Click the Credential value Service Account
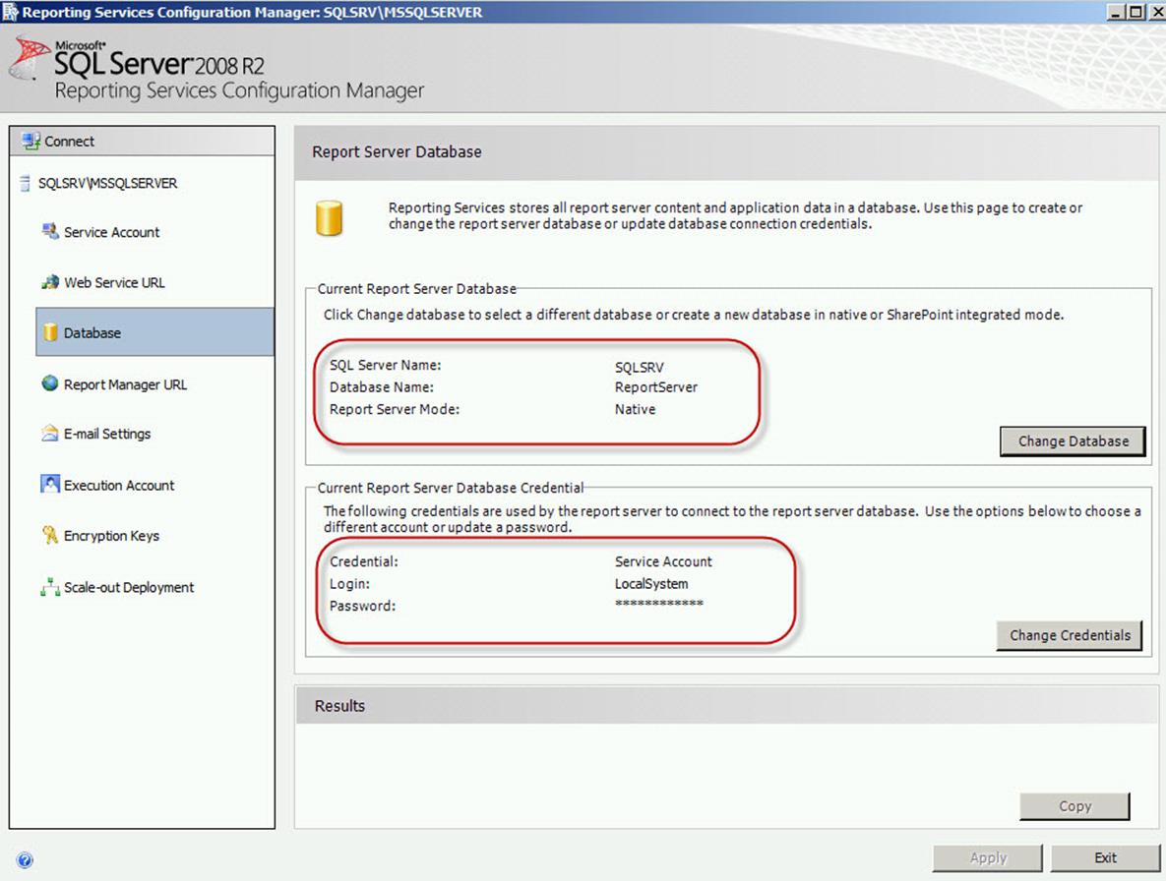 [x=663, y=561]
